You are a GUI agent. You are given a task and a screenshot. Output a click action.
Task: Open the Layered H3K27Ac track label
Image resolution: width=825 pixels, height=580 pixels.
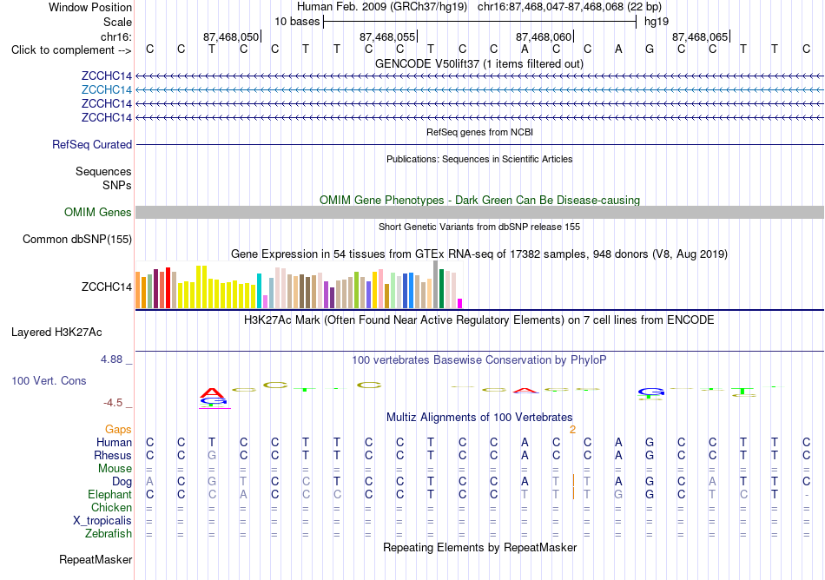point(56,333)
